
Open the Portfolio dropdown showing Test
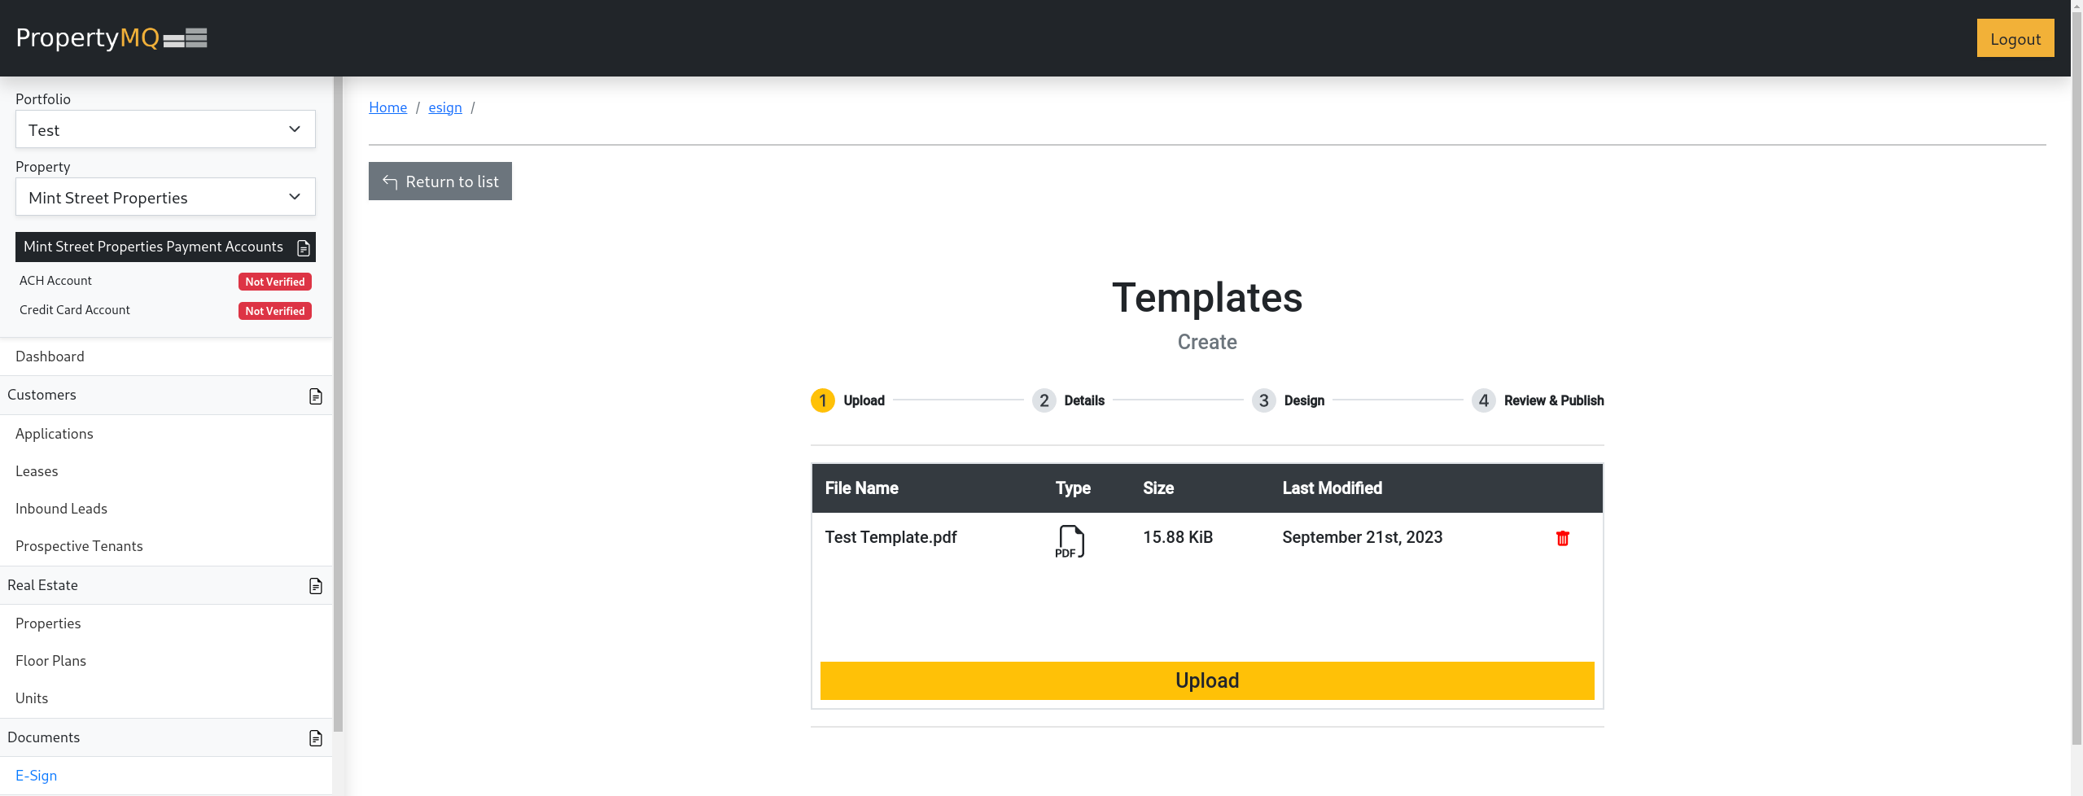tap(165, 129)
